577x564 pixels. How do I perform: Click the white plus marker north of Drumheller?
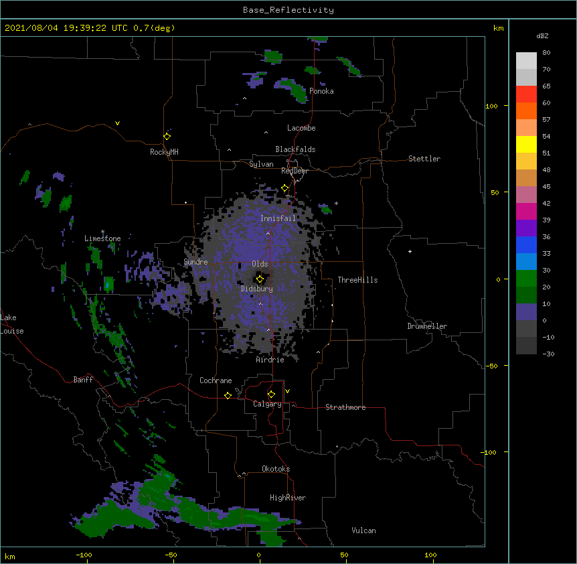point(410,251)
